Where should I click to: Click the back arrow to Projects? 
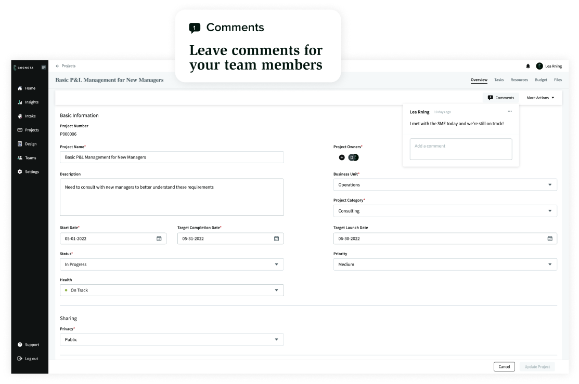click(57, 66)
